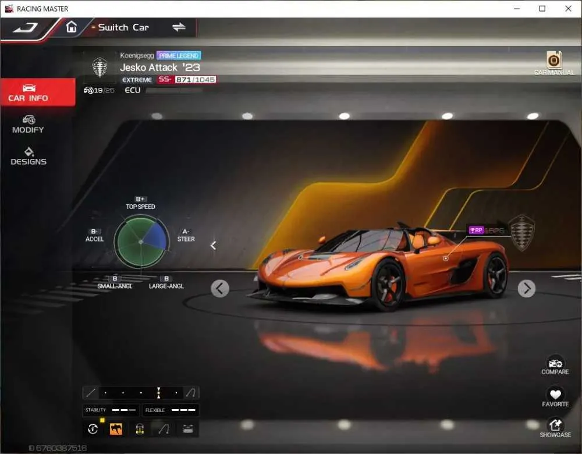Switch to the DESIGNS tab

[29, 157]
